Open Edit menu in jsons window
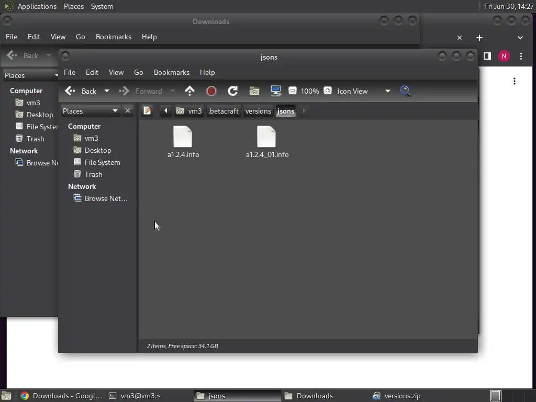The width and height of the screenshot is (536, 402). click(x=92, y=72)
